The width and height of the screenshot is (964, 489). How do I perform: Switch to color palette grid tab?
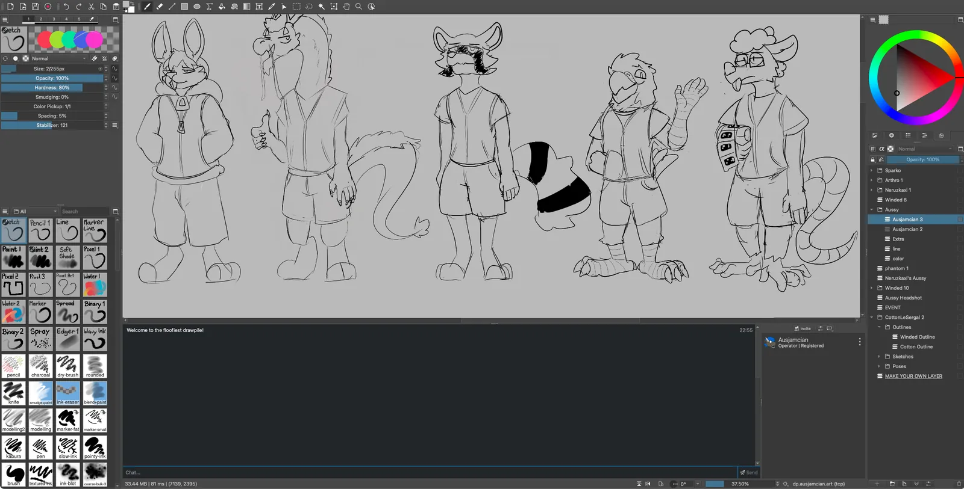click(x=908, y=135)
